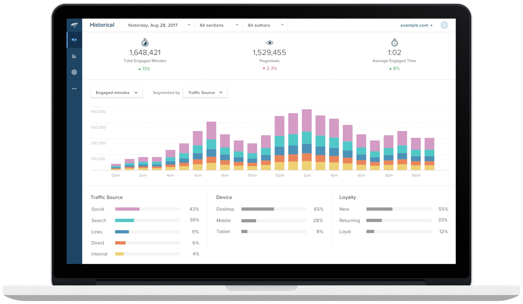Select the Desktop device row bar
523x304 pixels.
click(x=258, y=209)
